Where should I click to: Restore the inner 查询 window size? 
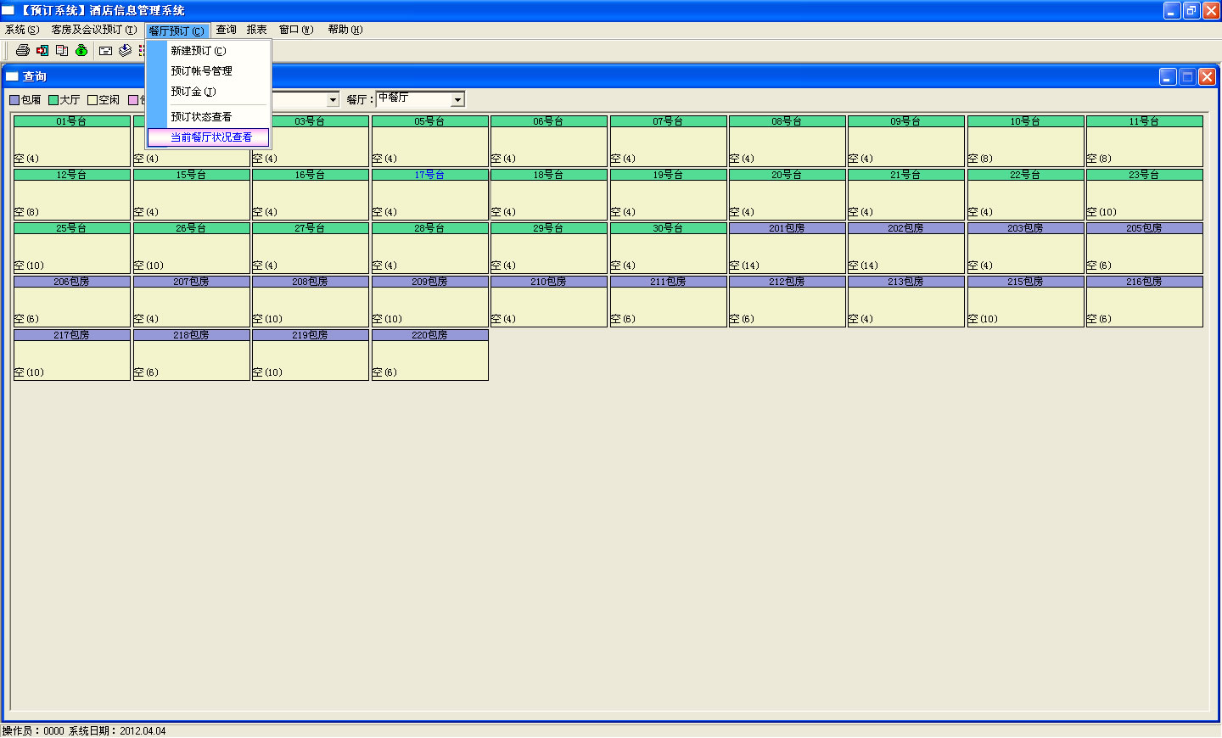click(1187, 77)
